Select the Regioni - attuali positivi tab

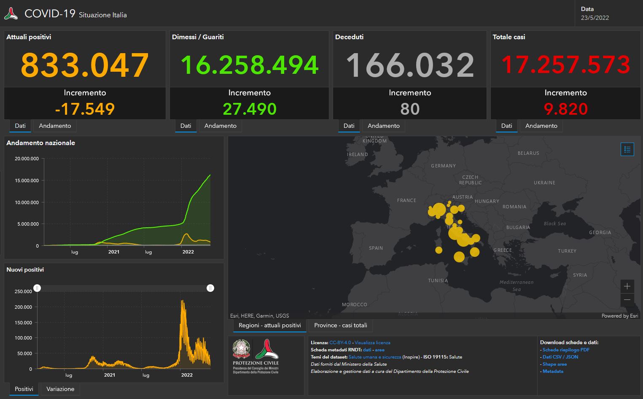[x=269, y=325]
